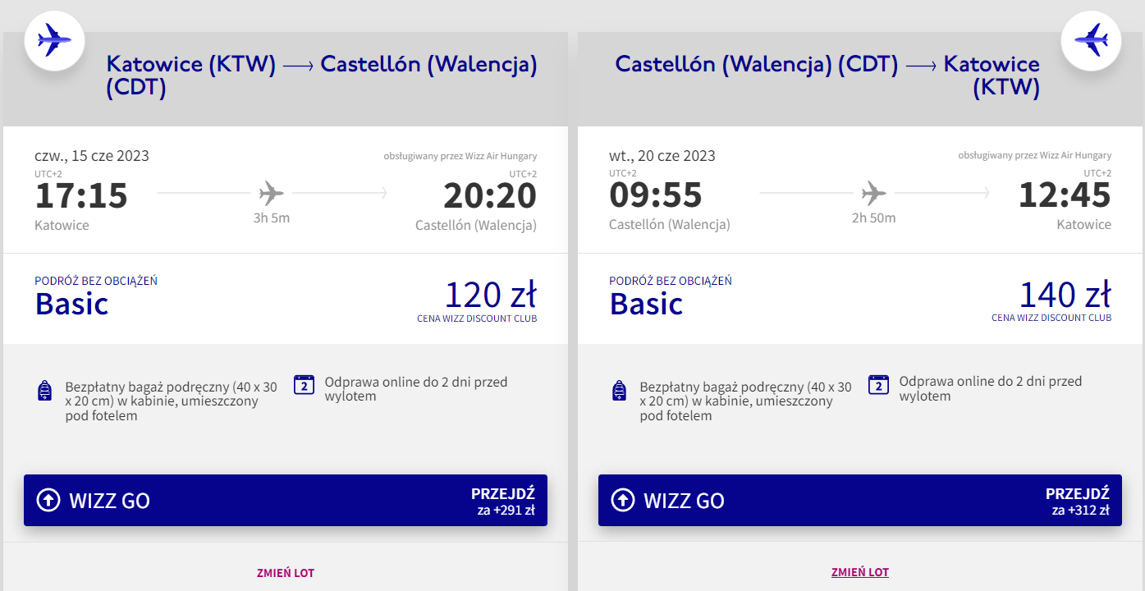The width and height of the screenshot is (1145, 591).
Task: Click the Katowice (KTW) to Castellón route heading
Action: (322, 76)
